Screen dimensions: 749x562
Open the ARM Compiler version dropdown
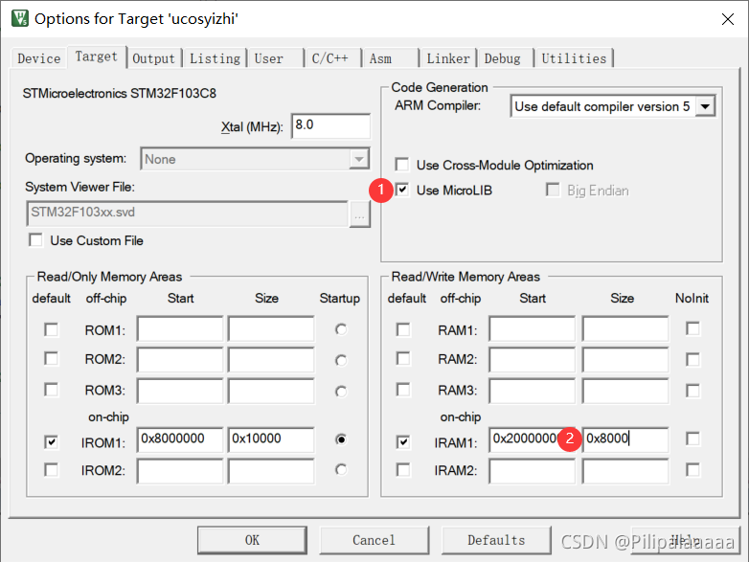613,106
